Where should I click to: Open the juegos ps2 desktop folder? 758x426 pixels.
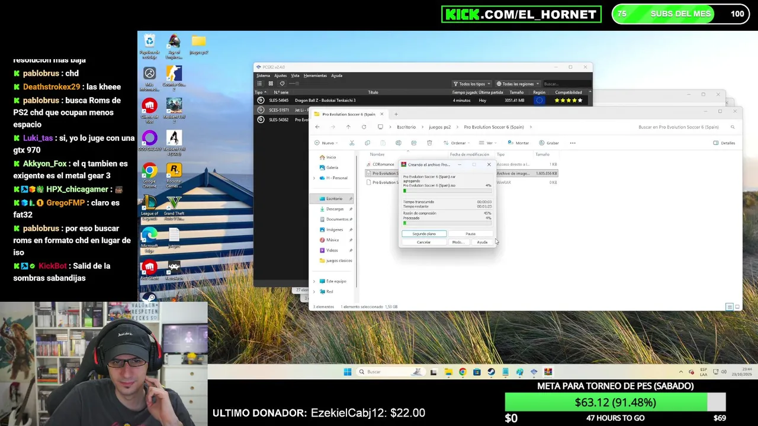click(198, 45)
